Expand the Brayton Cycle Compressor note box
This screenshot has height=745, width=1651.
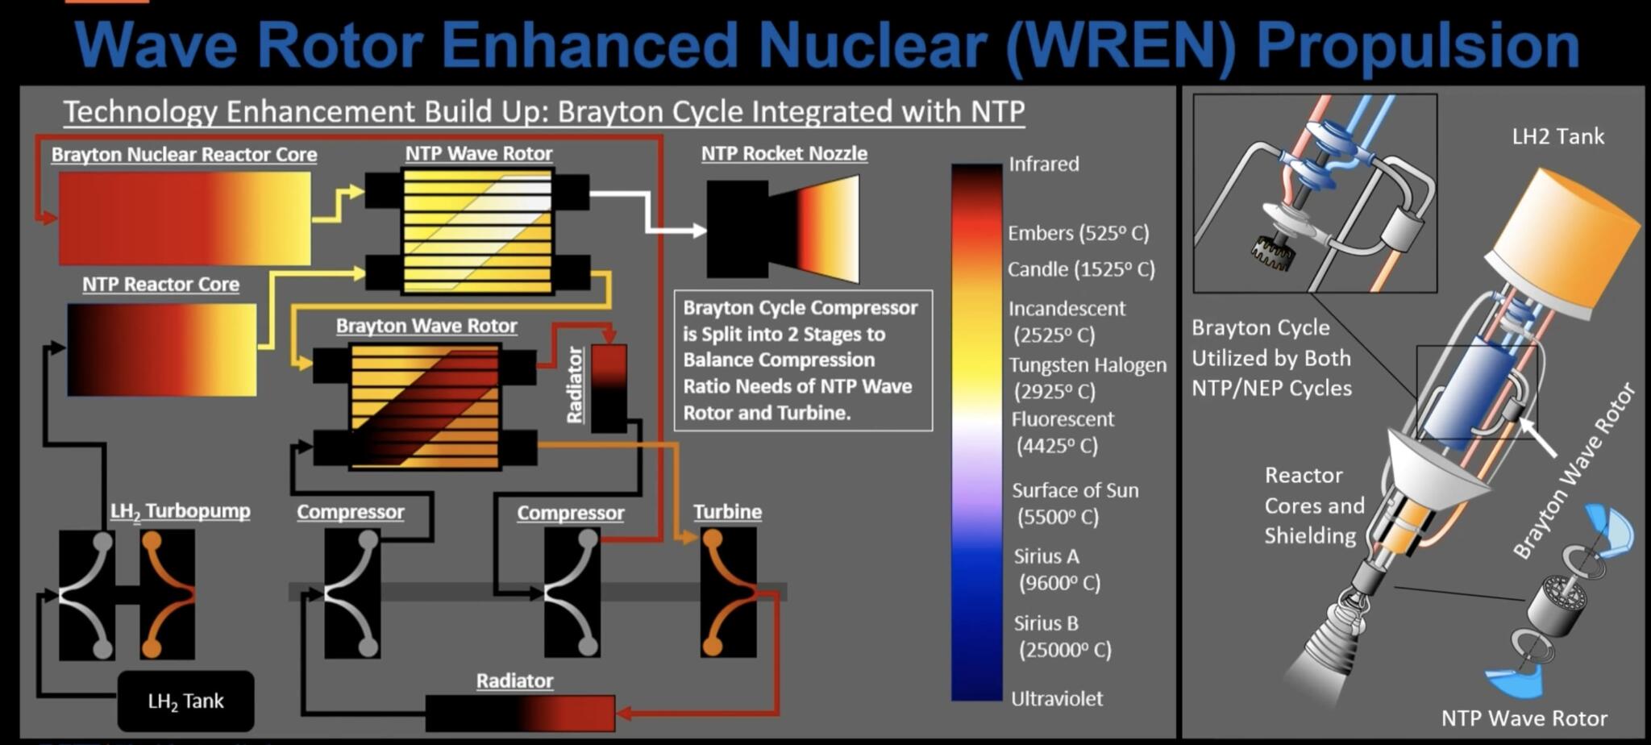coord(802,359)
